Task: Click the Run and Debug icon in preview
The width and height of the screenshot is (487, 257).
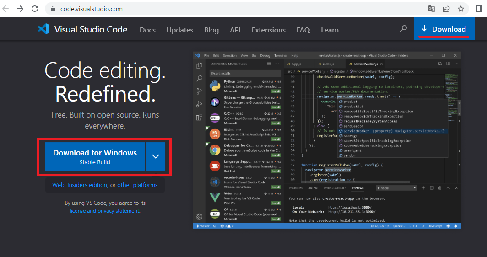Action: pyautogui.click(x=200, y=104)
